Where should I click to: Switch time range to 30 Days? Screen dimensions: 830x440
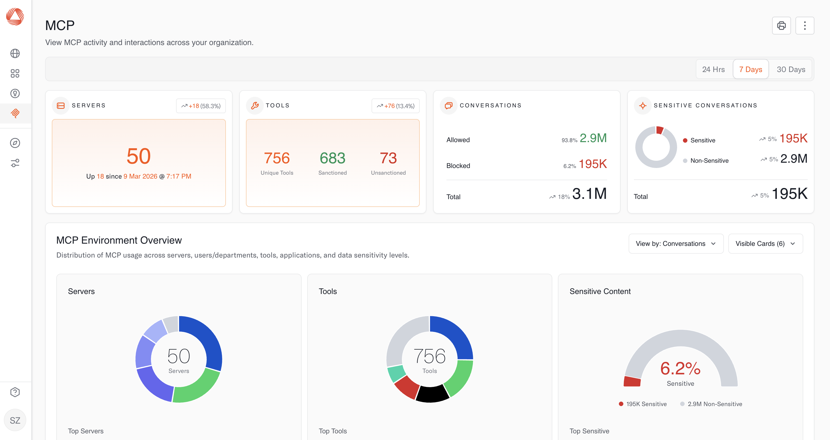coord(791,70)
